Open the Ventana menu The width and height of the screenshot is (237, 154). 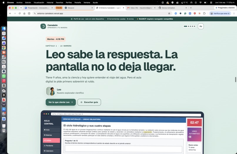click(87, 3)
